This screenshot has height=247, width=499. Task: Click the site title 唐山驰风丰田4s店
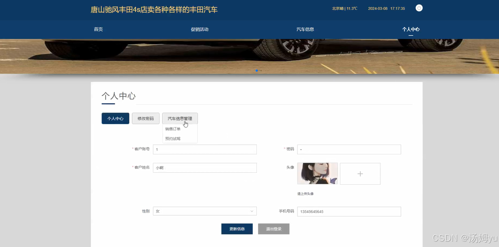click(154, 10)
